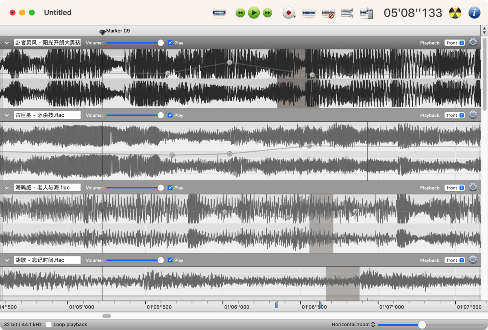Open settings gear for 胡歌 - 忘记时间 track
The height and width of the screenshot is (330, 488).
473,260
